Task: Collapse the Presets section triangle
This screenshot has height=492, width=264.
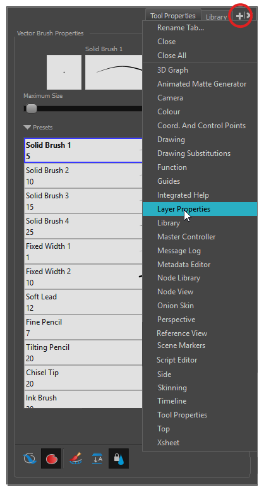Action: (x=27, y=128)
